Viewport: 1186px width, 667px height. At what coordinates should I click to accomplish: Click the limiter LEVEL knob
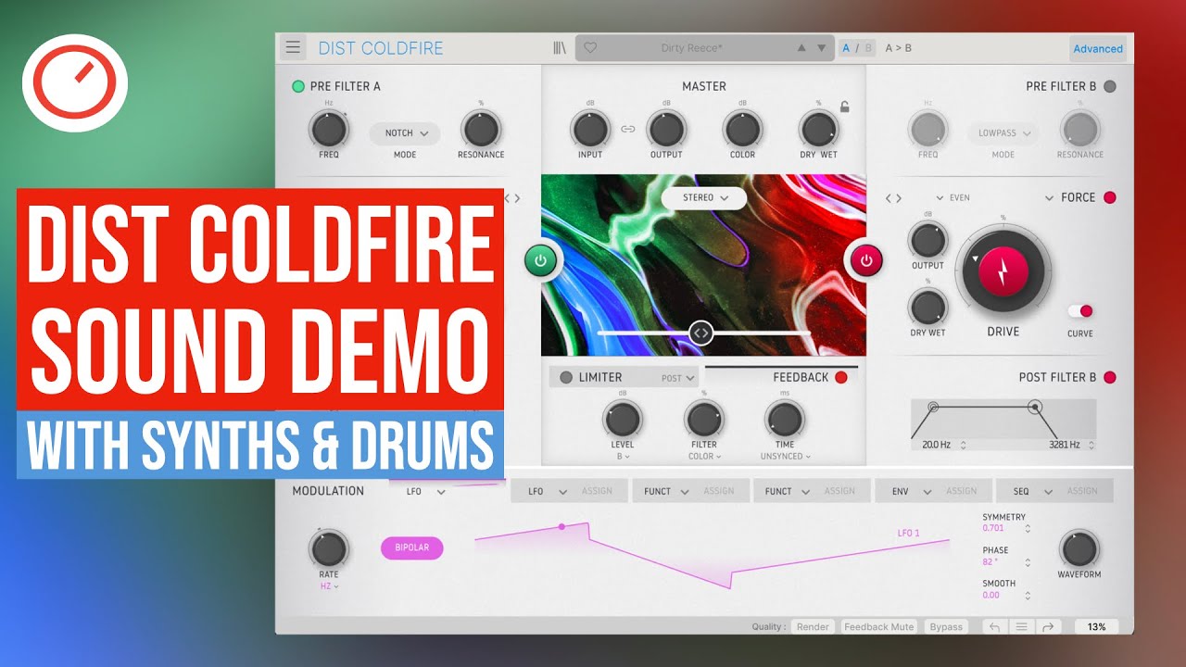point(623,419)
